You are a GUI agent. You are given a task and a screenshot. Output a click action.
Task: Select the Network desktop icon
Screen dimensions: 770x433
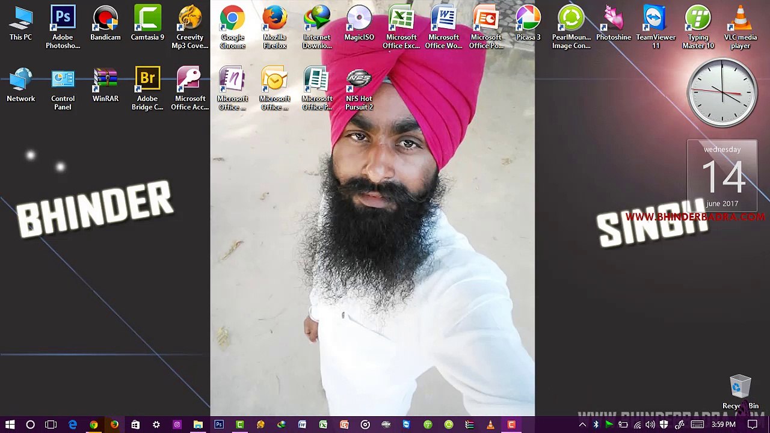coord(20,85)
